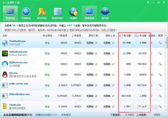Edit download limit for TheWorld.exe
Viewport: 168px width, 118px height.
pyautogui.click(x=96, y=43)
